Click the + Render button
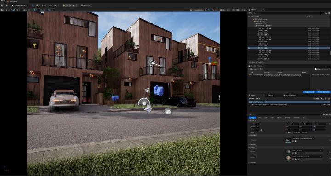Viewport: 331px width, 176px height. (253, 69)
